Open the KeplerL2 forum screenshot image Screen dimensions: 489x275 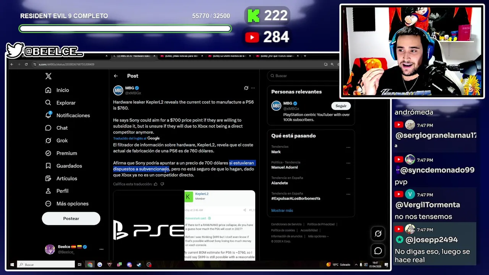pos(220,225)
